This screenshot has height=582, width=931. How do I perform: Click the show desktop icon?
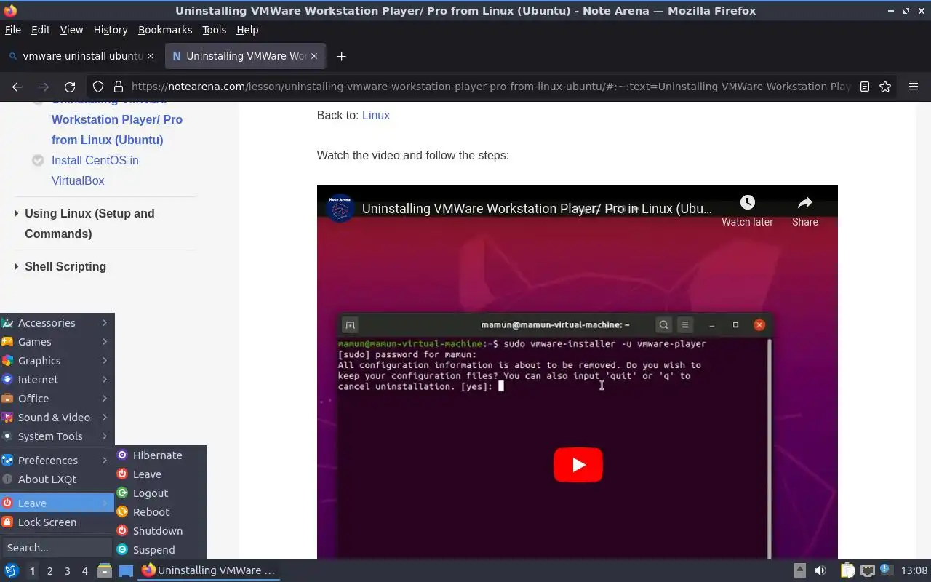coord(126,570)
